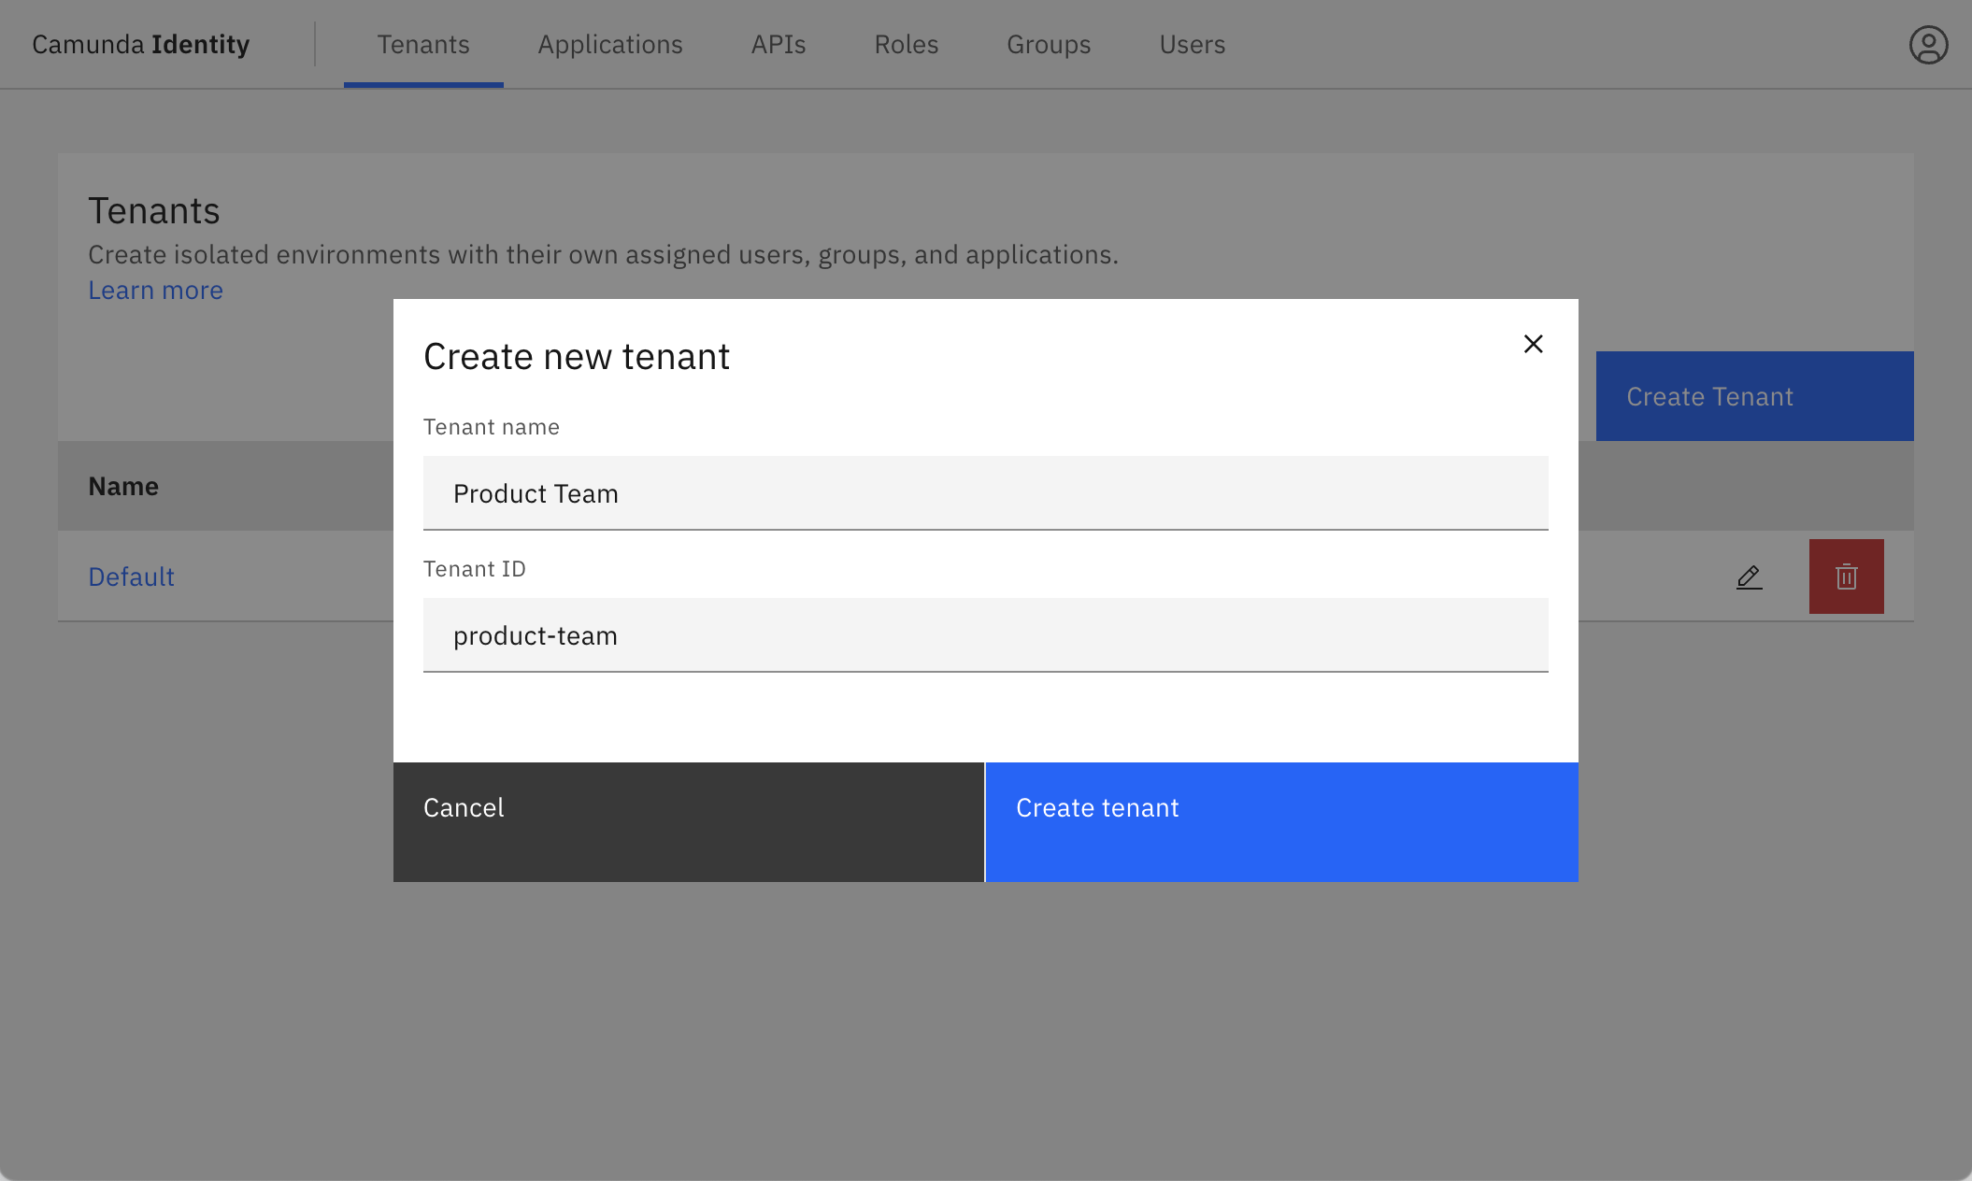1972x1181 pixels.
Task: Select the Tenants tab
Action: pos(422,44)
